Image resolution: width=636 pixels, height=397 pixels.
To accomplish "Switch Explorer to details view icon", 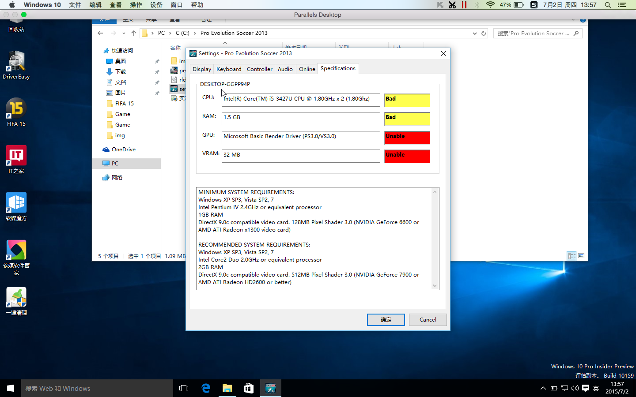I will pos(572,256).
